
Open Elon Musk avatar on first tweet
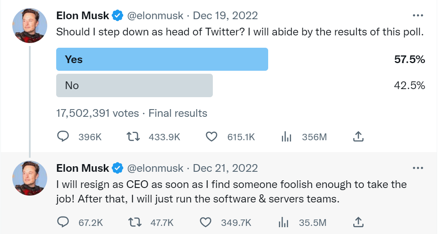[x=30, y=26]
